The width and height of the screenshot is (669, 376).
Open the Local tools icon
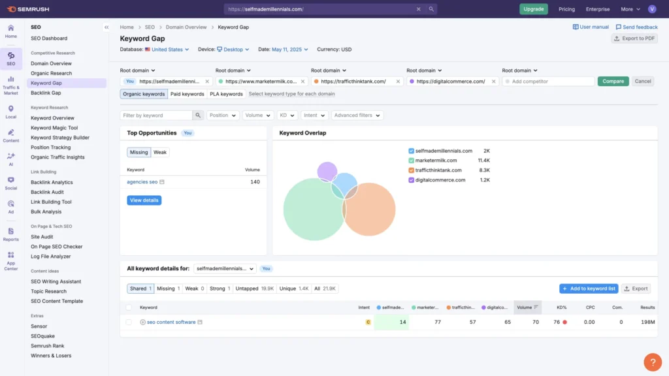(x=10, y=113)
